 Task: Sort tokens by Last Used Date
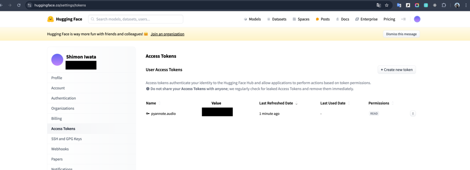335,103
